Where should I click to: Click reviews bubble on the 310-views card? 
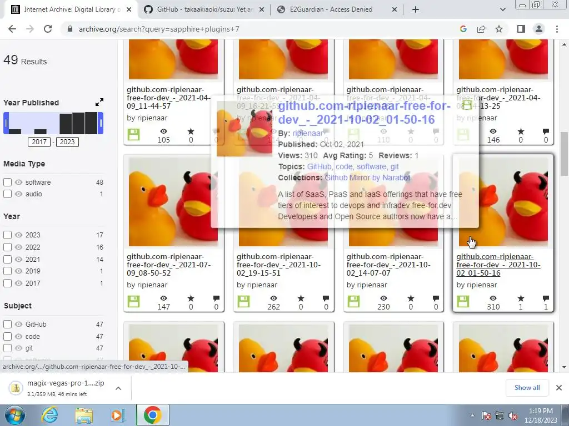tap(546, 298)
